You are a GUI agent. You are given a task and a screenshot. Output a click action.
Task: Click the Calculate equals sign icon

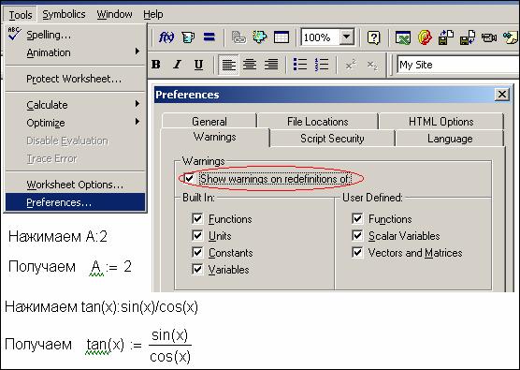(x=209, y=37)
